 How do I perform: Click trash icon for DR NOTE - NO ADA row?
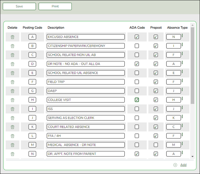13,64
